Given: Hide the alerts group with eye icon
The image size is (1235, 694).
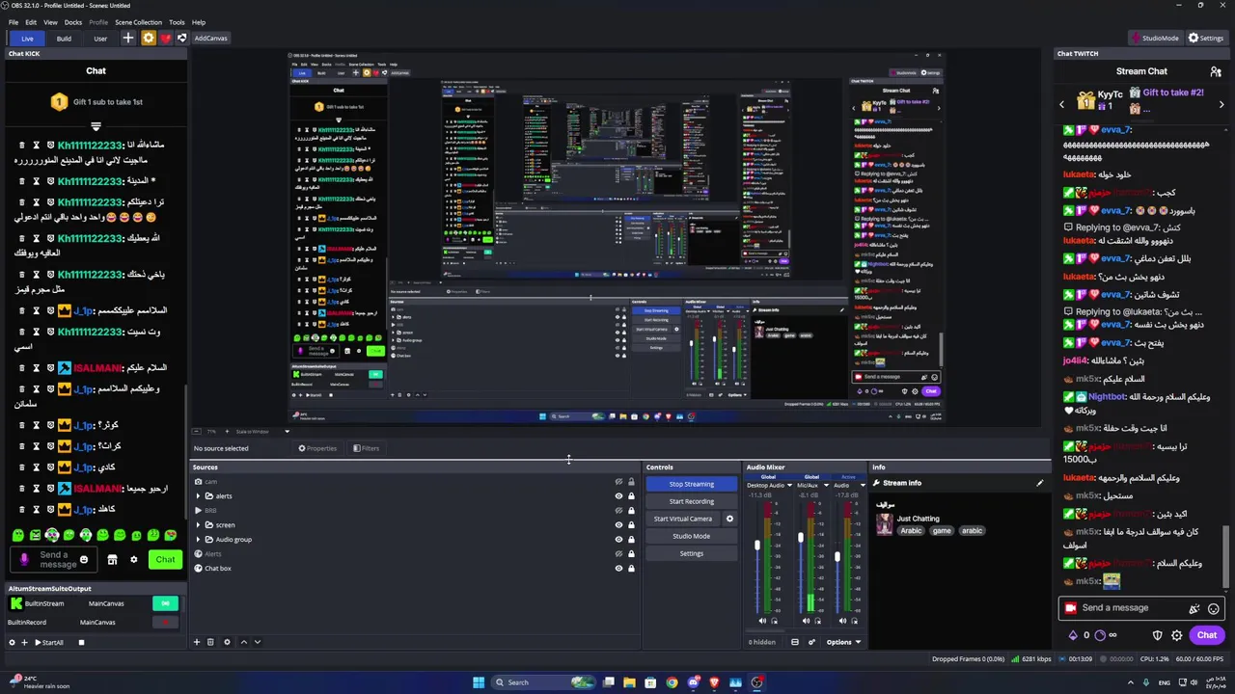Looking at the screenshot, I should click(618, 496).
